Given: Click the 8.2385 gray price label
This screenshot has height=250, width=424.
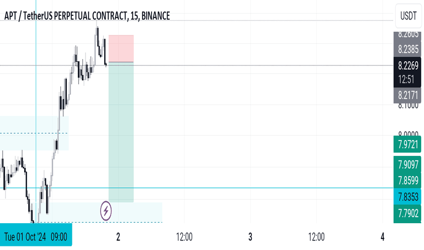Looking at the screenshot, I should pyautogui.click(x=407, y=49).
